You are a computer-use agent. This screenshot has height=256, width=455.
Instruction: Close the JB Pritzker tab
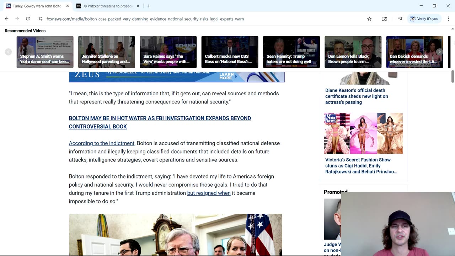(x=138, y=6)
